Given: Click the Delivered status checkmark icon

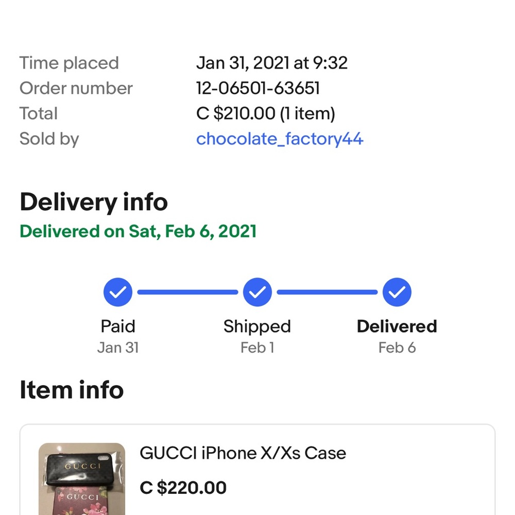Looking at the screenshot, I should pos(397,292).
